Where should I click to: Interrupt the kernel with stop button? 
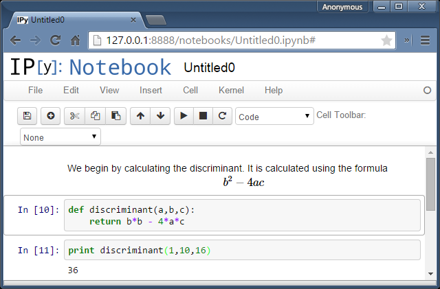click(203, 116)
